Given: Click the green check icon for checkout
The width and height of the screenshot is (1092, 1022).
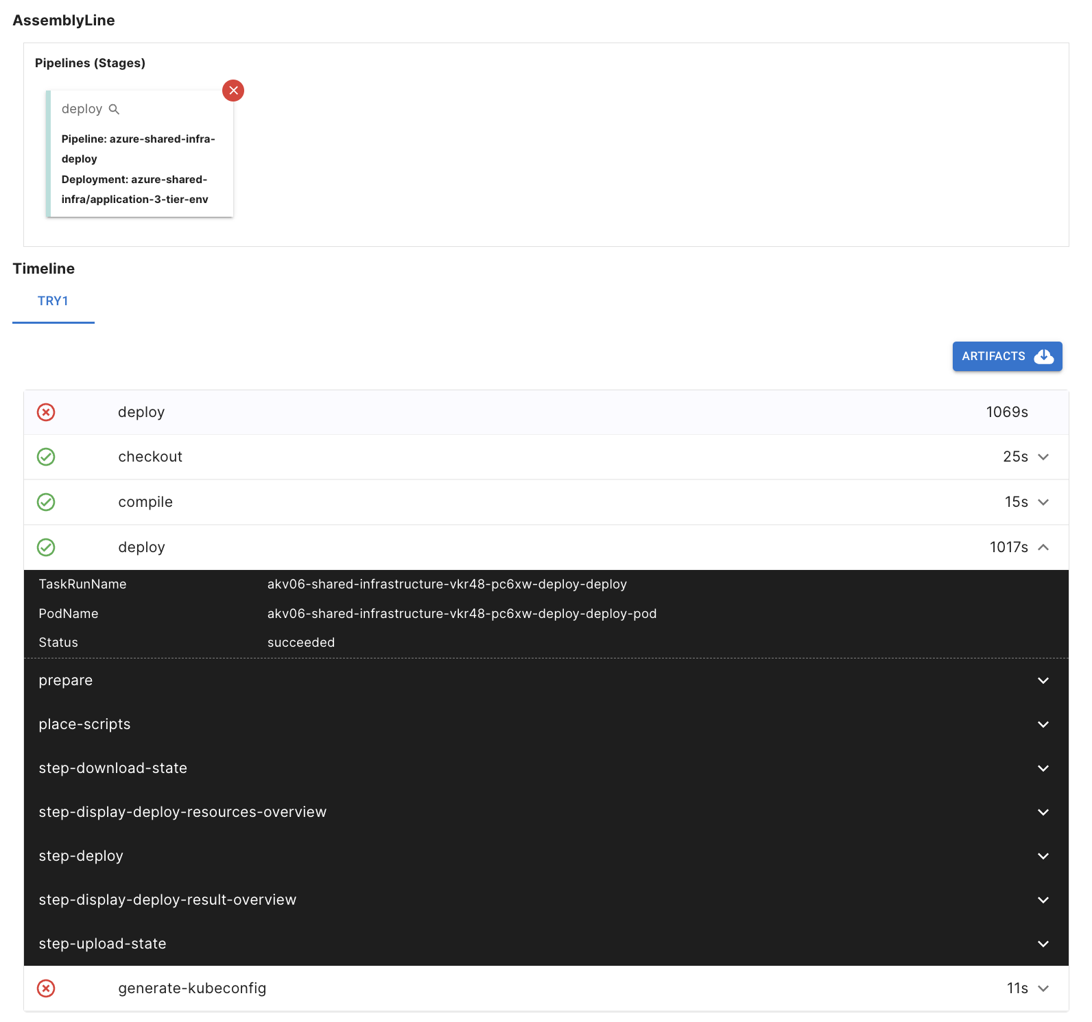Looking at the screenshot, I should tap(46, 457).
